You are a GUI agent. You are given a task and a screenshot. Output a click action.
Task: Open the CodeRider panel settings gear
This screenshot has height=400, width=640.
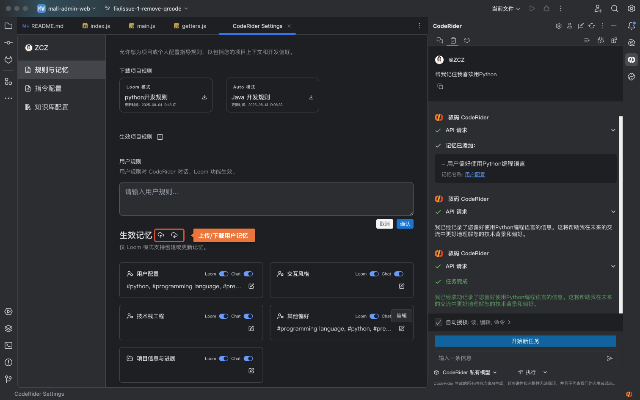pyautogui.click(x=559, y=26)
